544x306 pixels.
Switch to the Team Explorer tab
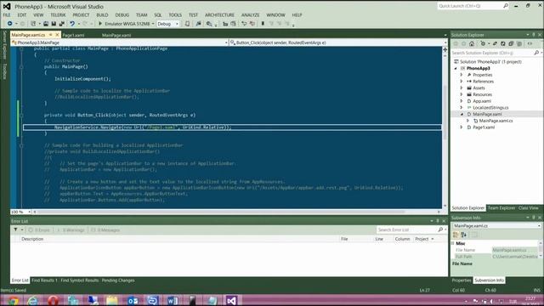pos(501,207)
